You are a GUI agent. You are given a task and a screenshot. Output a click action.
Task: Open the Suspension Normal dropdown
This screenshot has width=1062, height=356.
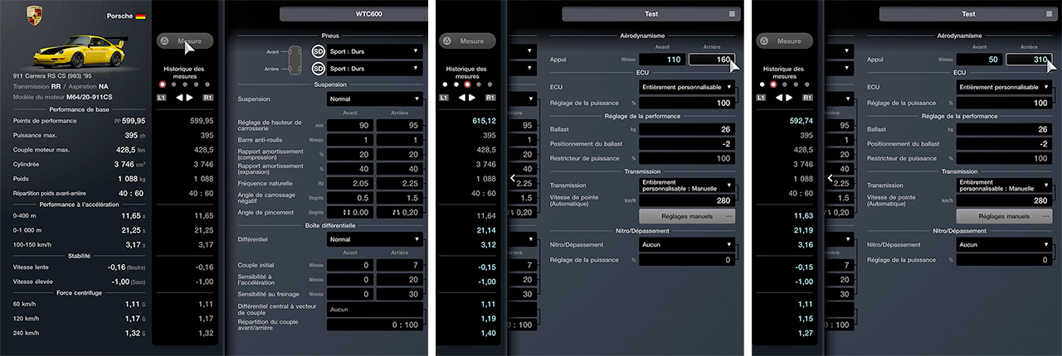coord(375,99)
